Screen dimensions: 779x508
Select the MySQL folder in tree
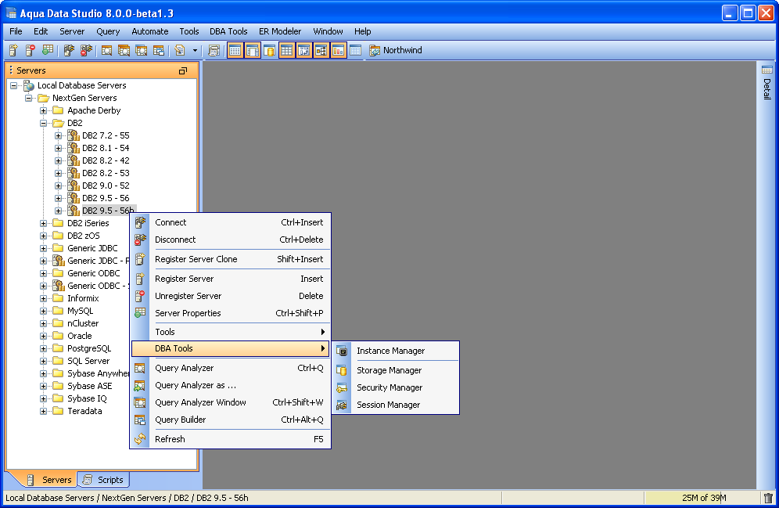(80, 311)
